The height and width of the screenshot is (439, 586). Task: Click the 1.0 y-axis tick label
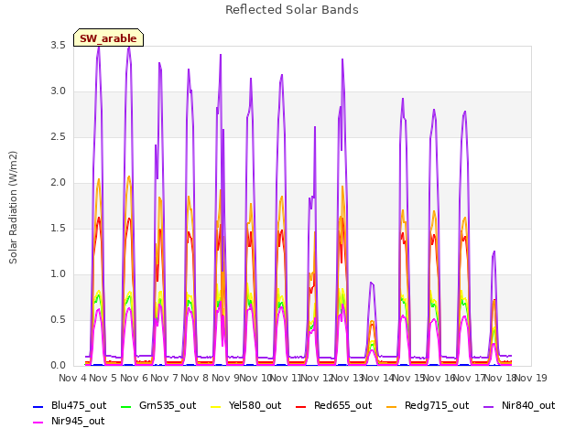[x=59, y=274]
